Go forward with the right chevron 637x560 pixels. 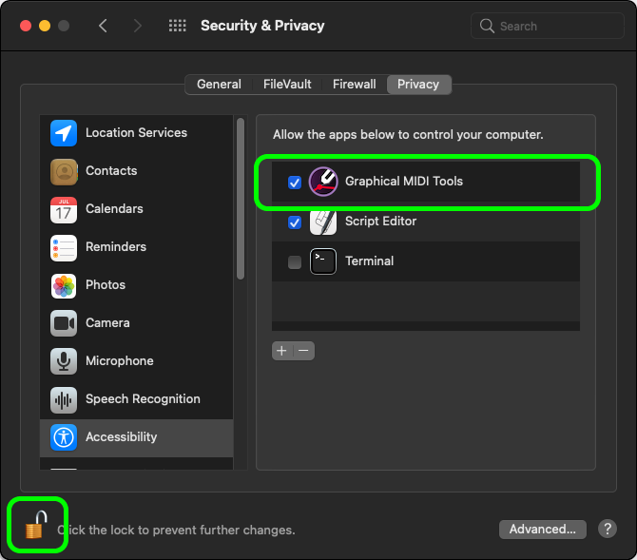pyautogui.click(x=138, y=26)
